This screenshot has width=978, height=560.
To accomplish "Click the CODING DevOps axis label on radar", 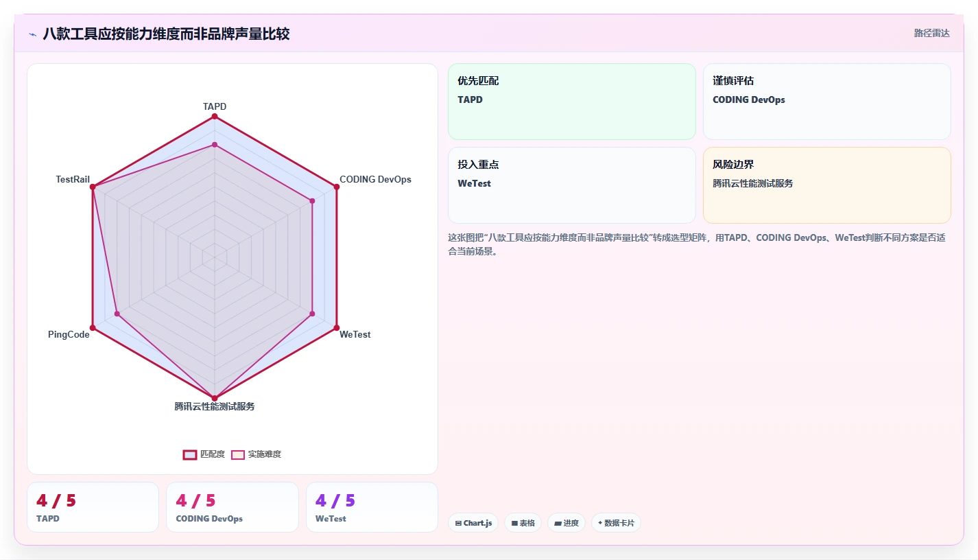I will tap(375, 179).
